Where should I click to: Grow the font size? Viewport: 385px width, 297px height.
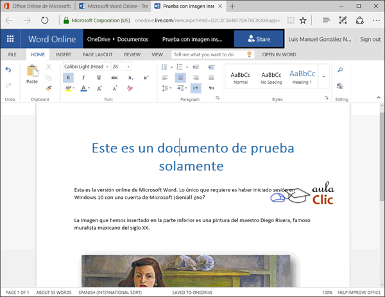(99, 88)
